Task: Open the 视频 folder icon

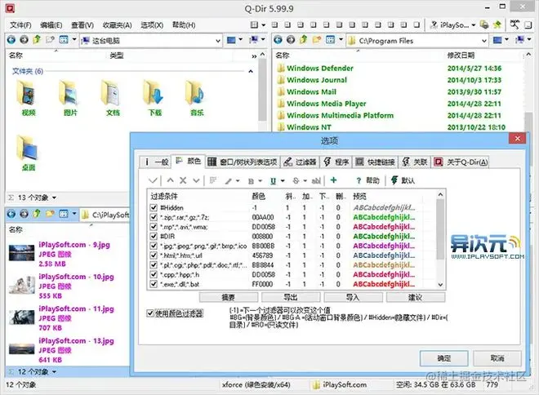Action: (x=26, y=92)
